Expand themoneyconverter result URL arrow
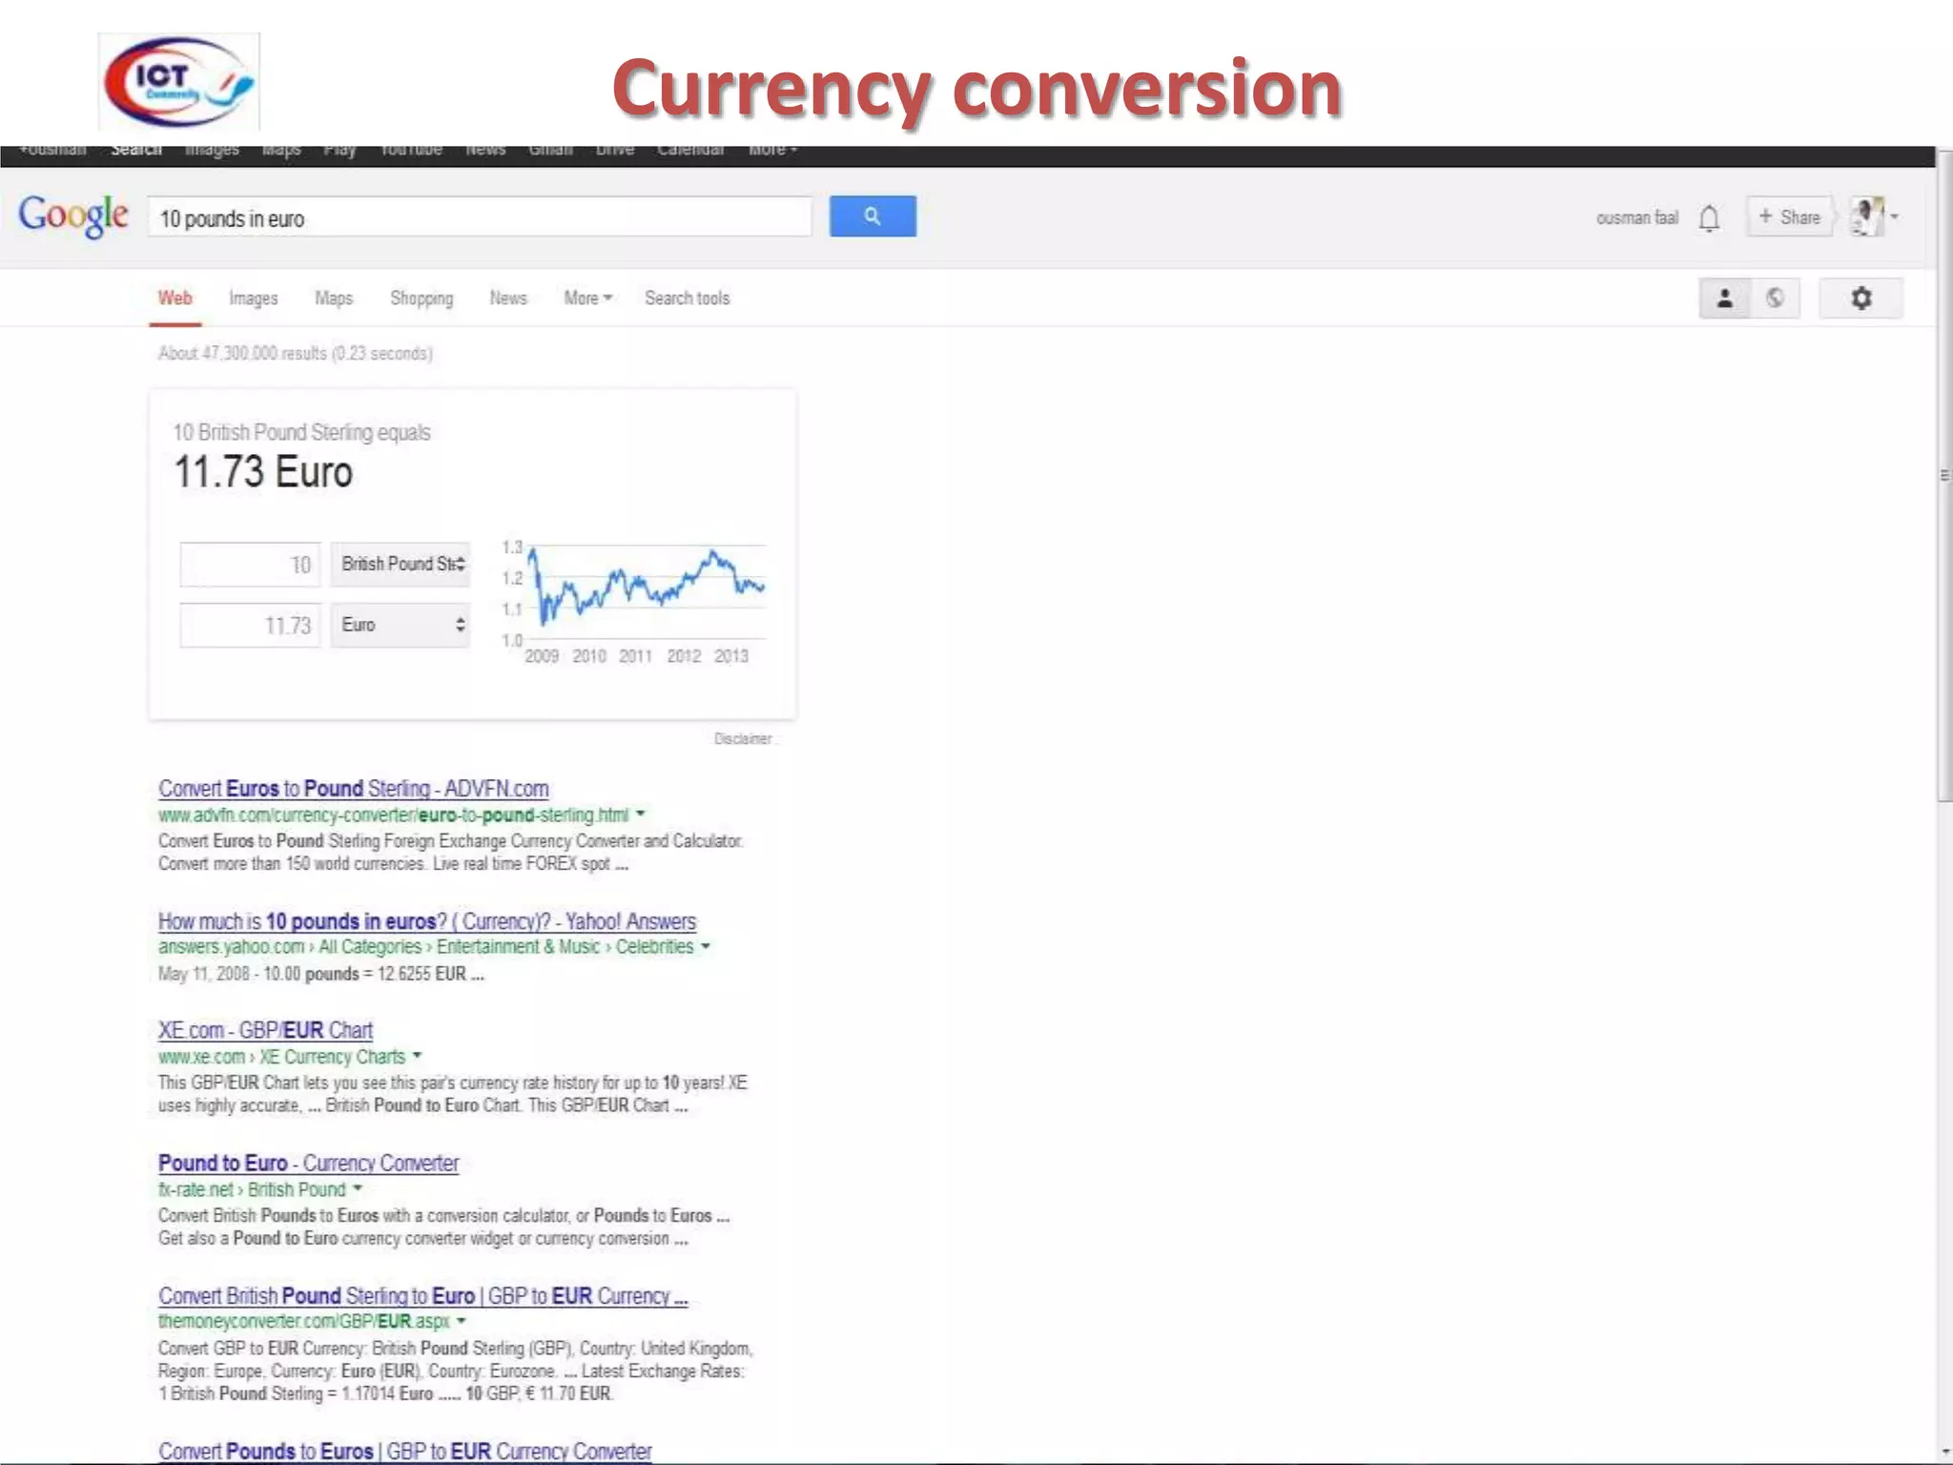Screen dimensions: 1953x1465 point(462,1321)
